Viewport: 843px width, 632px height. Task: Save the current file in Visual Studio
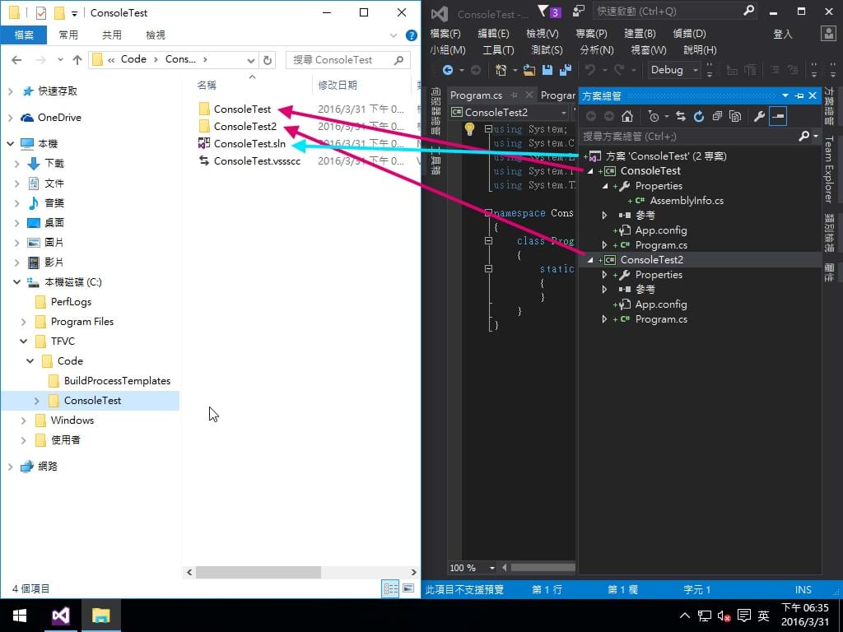(x=547, y=70)
